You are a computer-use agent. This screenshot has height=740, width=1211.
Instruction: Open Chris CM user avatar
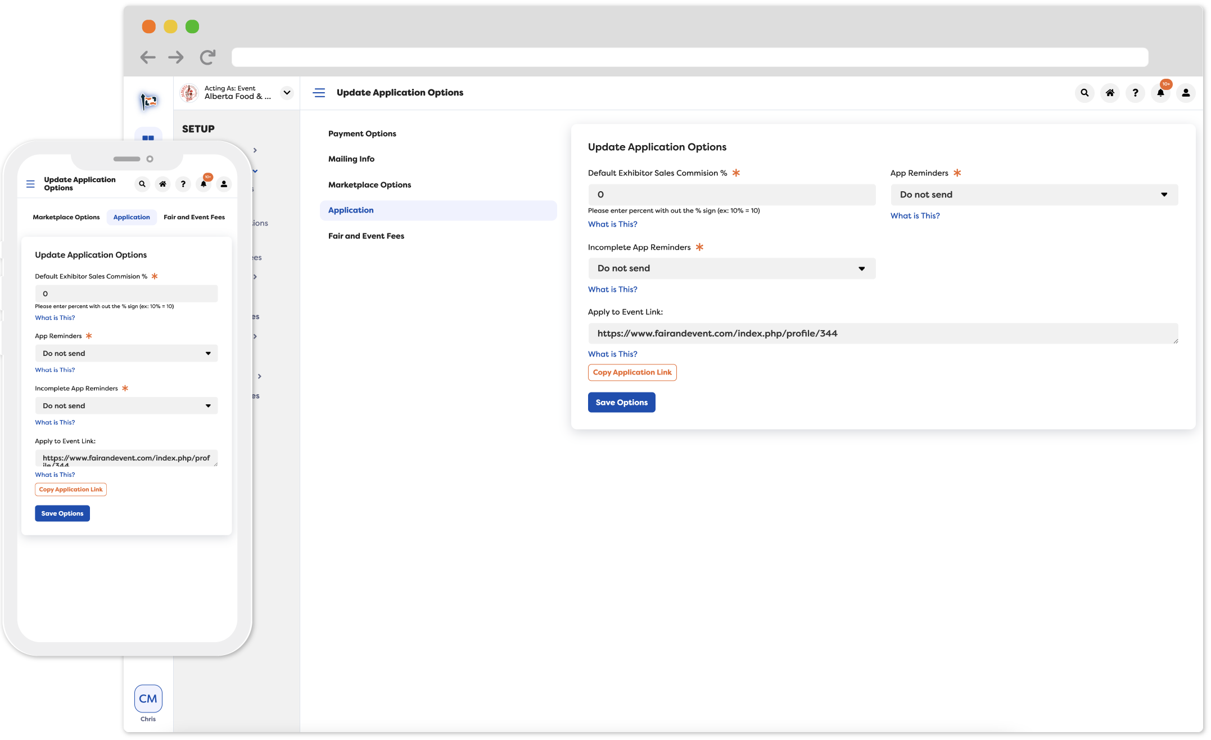coord(148,698)
